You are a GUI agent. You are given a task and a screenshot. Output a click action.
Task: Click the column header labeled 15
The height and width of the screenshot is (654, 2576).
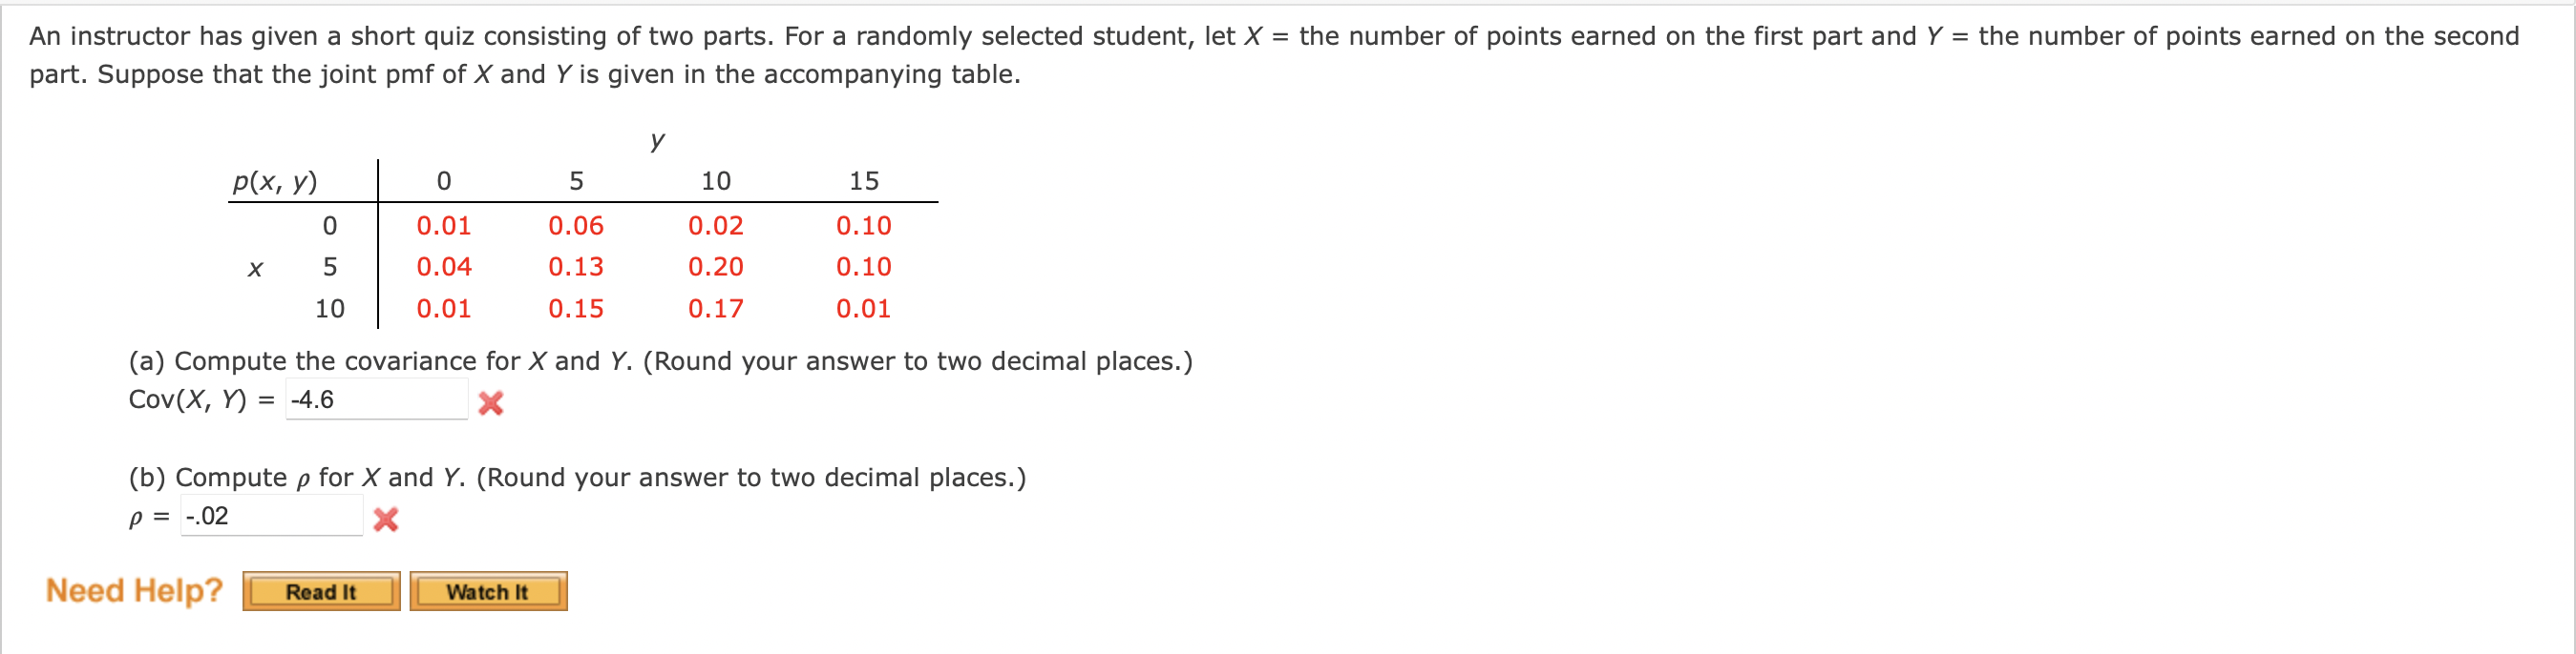click(862, 182)
